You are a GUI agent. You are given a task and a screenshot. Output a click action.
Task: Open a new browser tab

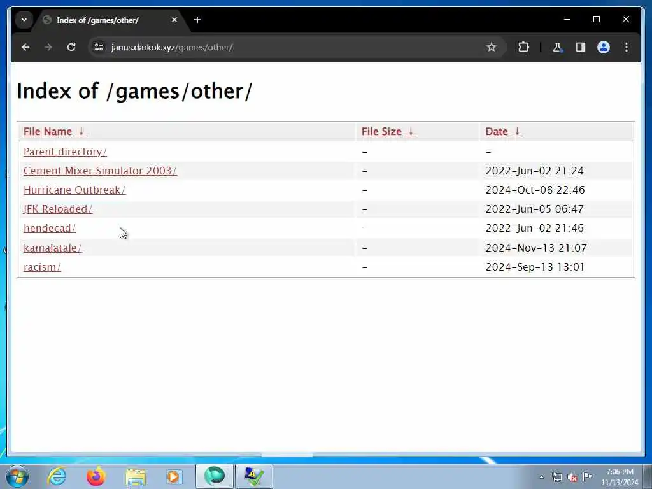[x=197, y=20]
